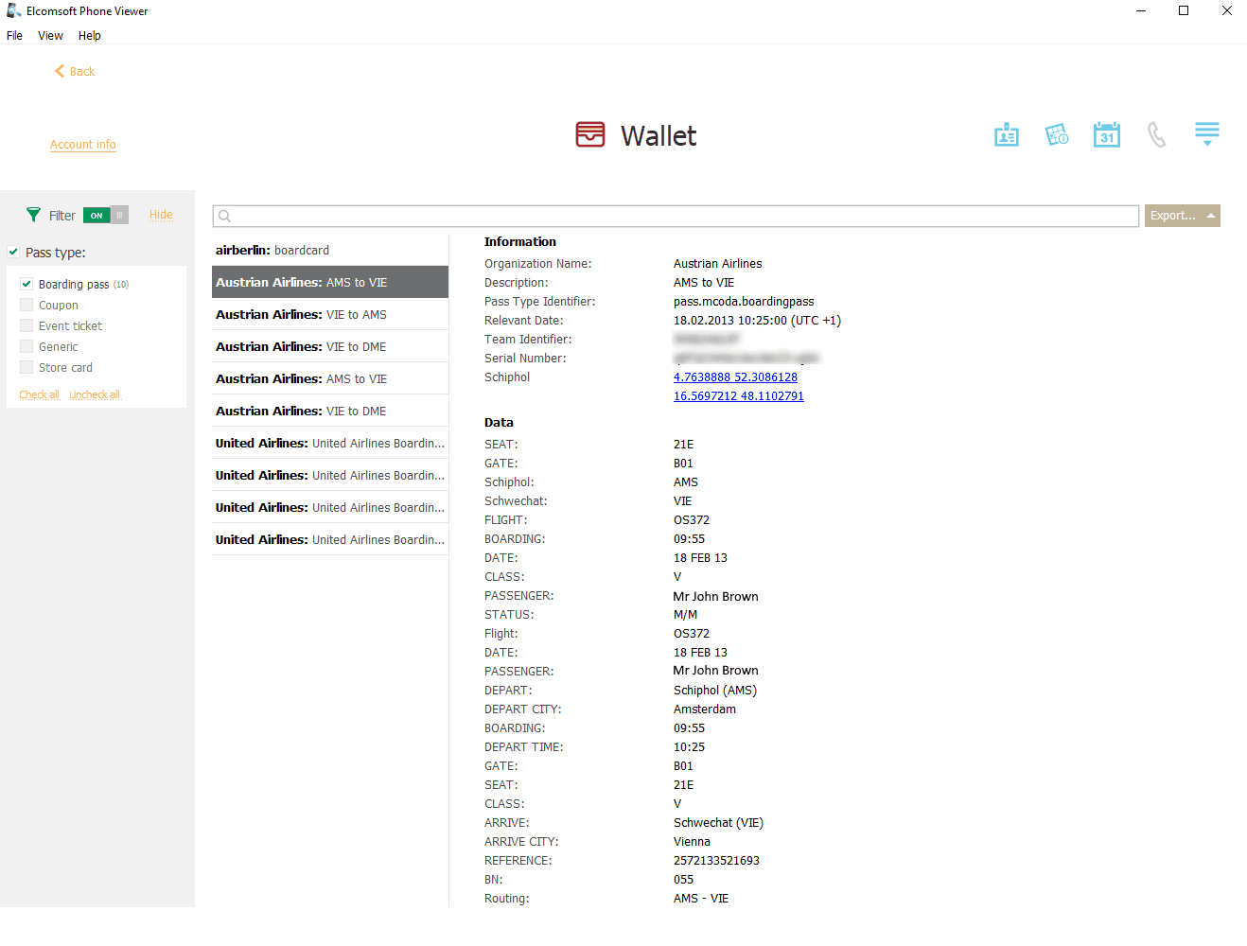Image resolution: width=1247 pixels, height=946 pixels.
Task: Expand the more categories menu icon
Action: (1206, 133)
